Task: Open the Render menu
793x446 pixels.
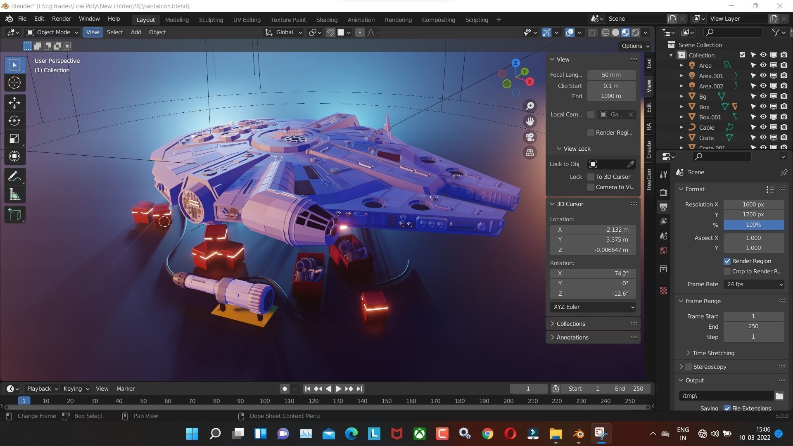Action: [62, 19]
